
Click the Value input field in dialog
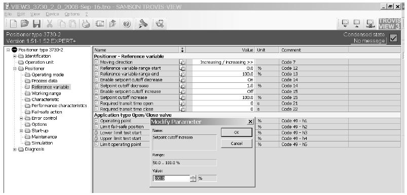point(172,178)
